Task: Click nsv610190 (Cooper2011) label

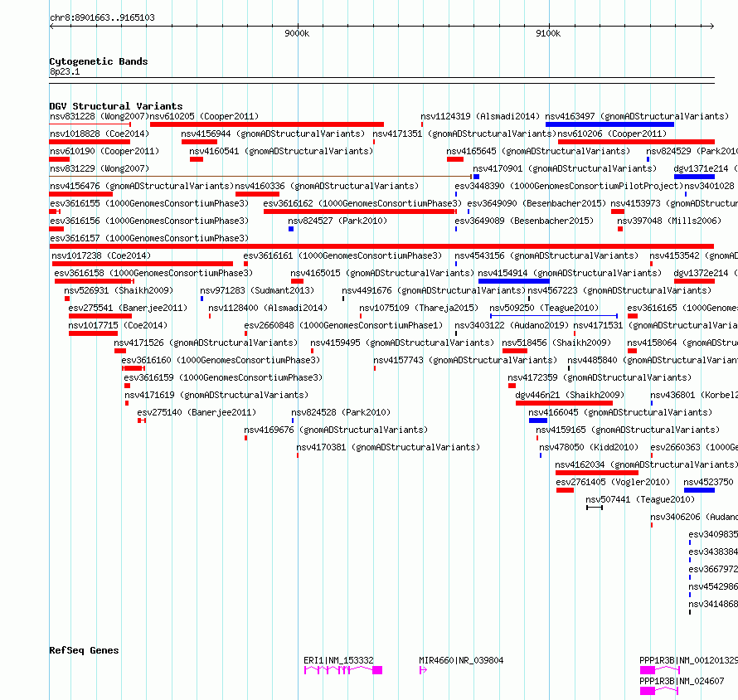Action: (104, 151)
